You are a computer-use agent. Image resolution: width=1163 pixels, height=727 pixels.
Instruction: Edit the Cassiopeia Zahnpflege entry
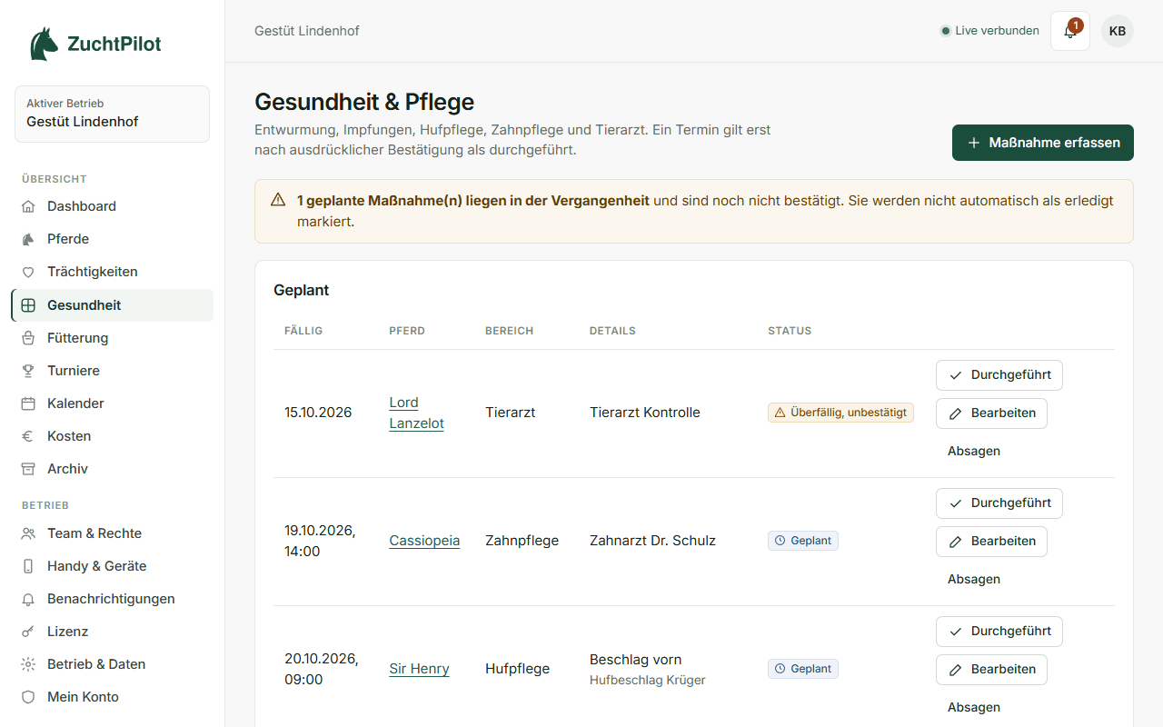[991, 542]
